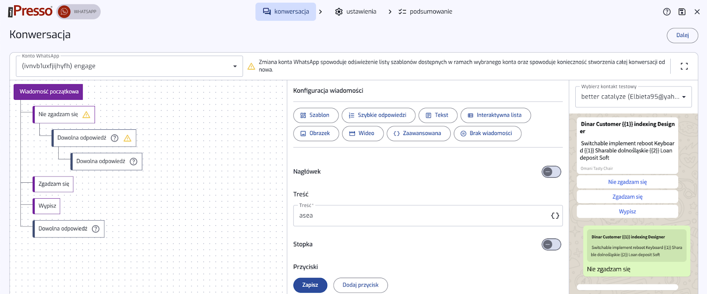The width and height of the screenshot is (707, 294).
Task: Click the variable braces icon in Treść field
Action: [555, 216]
